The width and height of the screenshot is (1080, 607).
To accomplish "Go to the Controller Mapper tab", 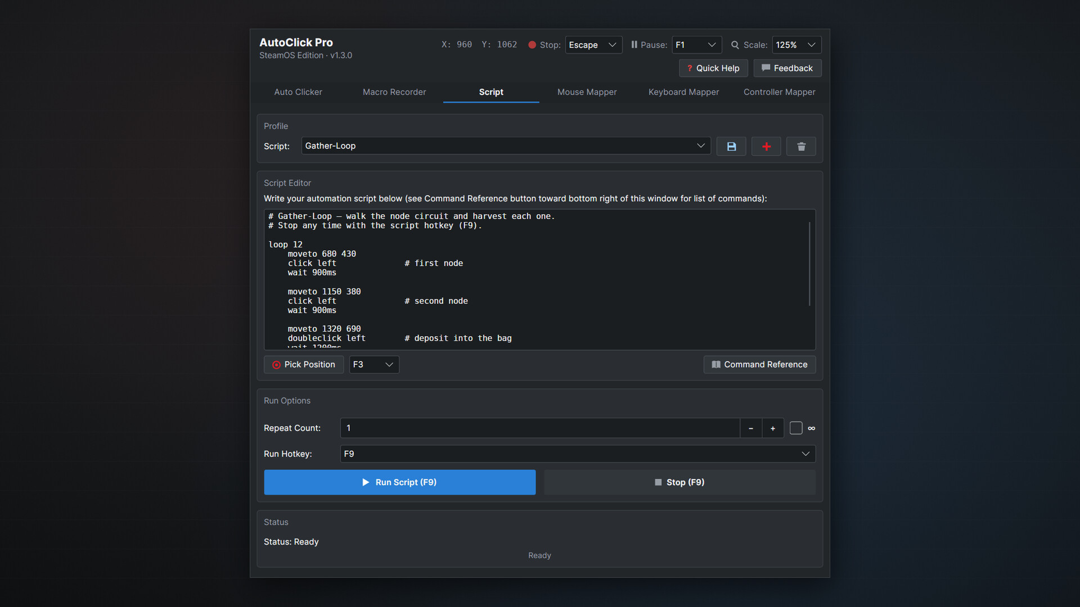I will click(x=779, y=92).
